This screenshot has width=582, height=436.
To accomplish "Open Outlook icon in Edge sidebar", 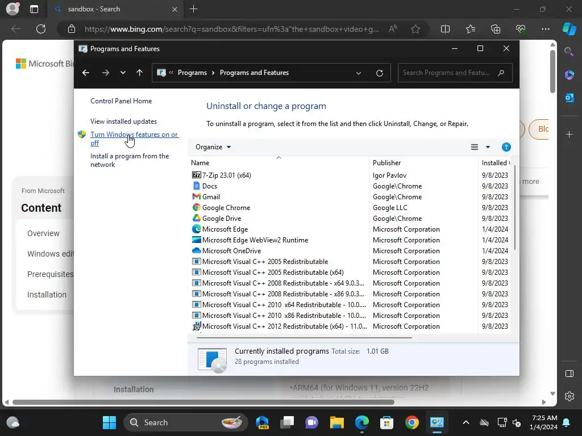I will [x=569, y=98].
